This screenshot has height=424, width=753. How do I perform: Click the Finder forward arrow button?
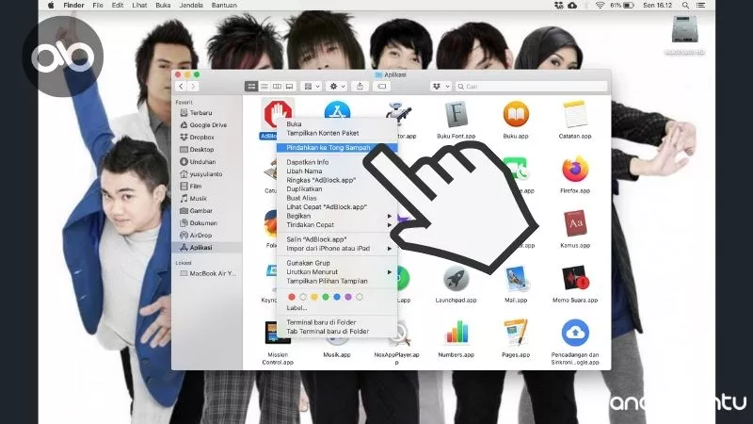coord(193,87)
